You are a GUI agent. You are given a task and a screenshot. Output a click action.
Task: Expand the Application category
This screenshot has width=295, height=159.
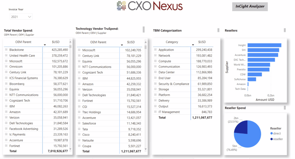pos(155,49)
